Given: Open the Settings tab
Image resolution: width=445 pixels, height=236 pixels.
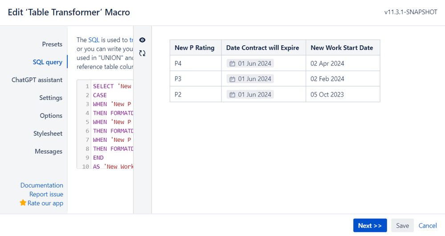Looking at the screenshot, I should [51, 98].
